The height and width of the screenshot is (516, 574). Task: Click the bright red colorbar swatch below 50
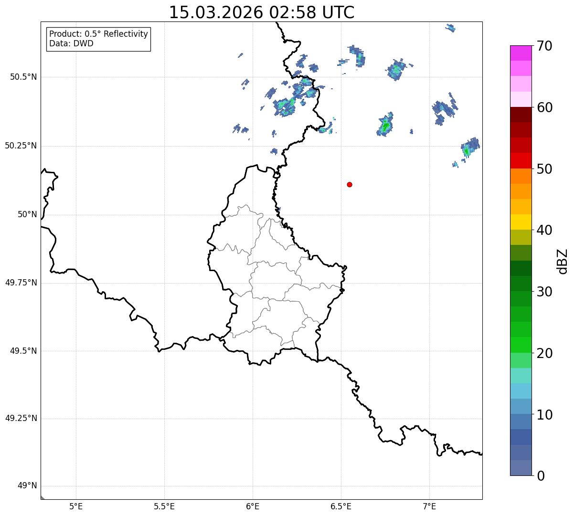[521, 161]
